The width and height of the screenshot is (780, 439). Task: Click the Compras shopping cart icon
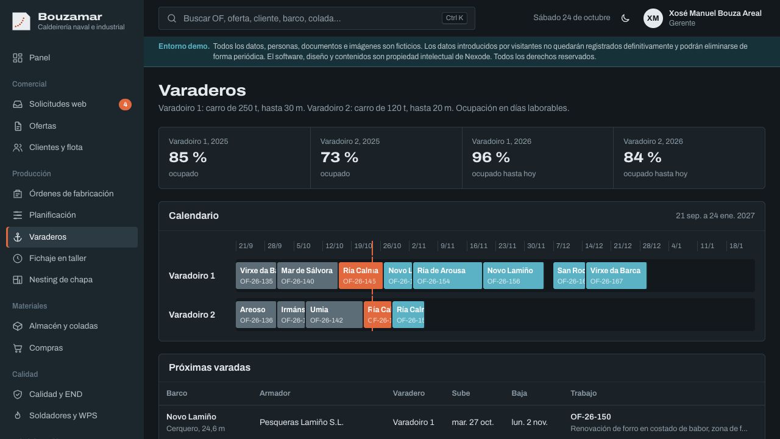click(18, 348)
